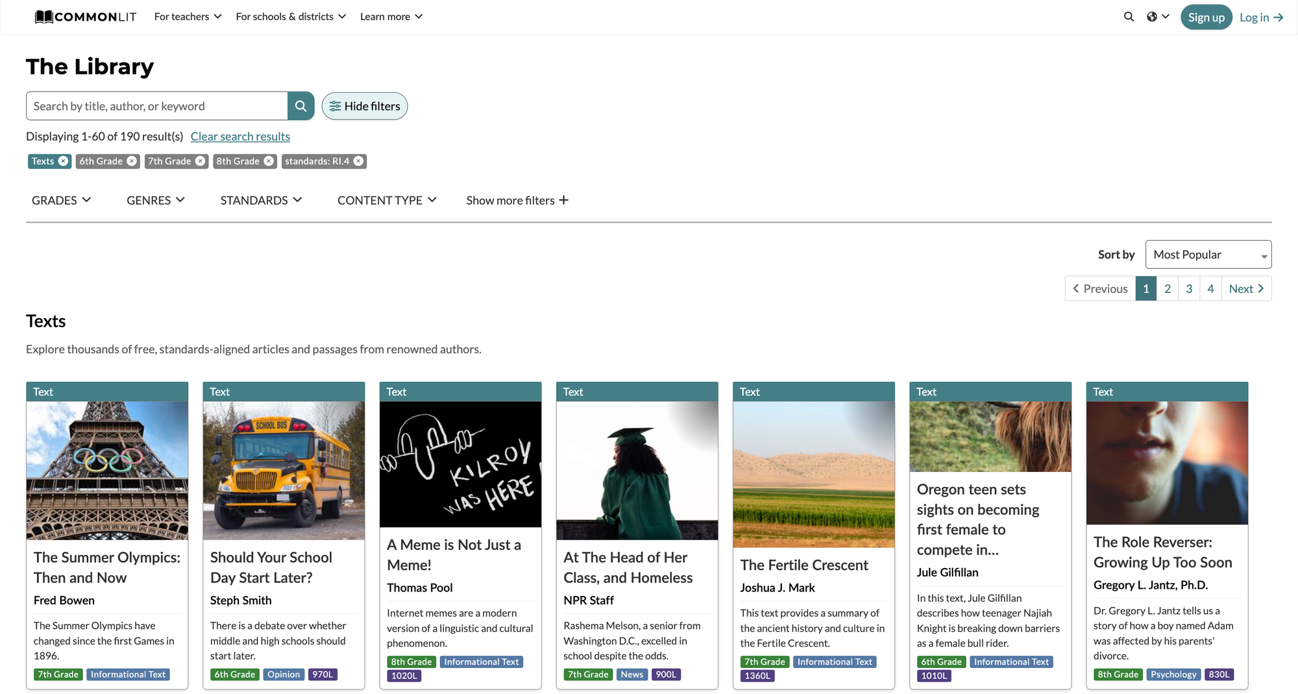The image size is (1298, 694).
Task: Click the Previous pagination button
Action: point(1100,289)
